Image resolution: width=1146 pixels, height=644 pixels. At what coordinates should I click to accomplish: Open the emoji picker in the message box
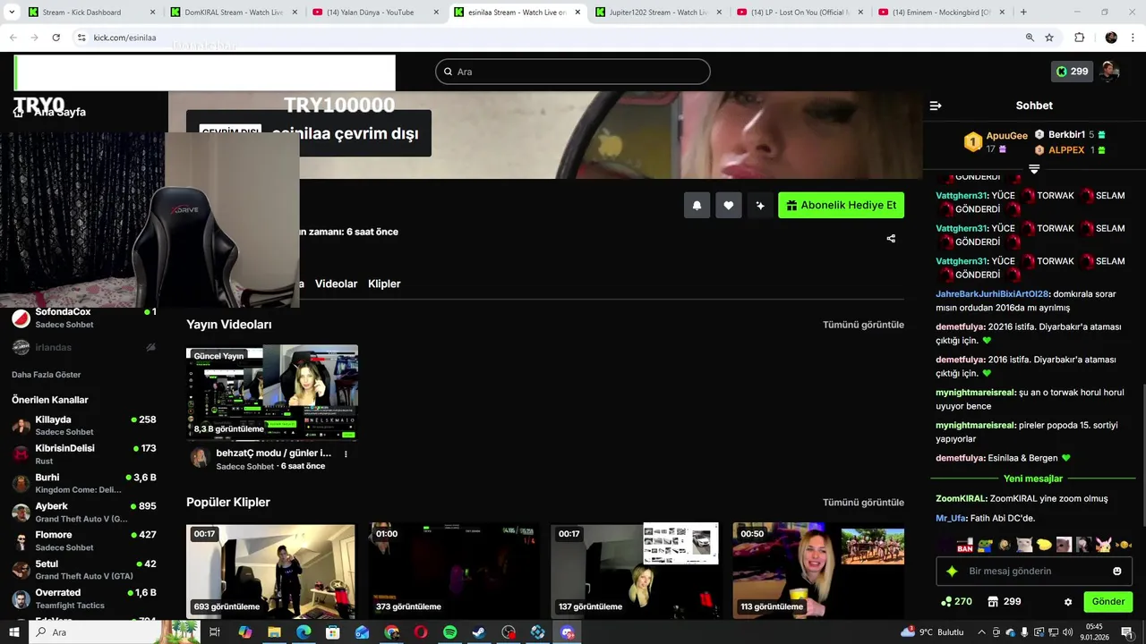pyautogui.click(x=1116, y=571)
